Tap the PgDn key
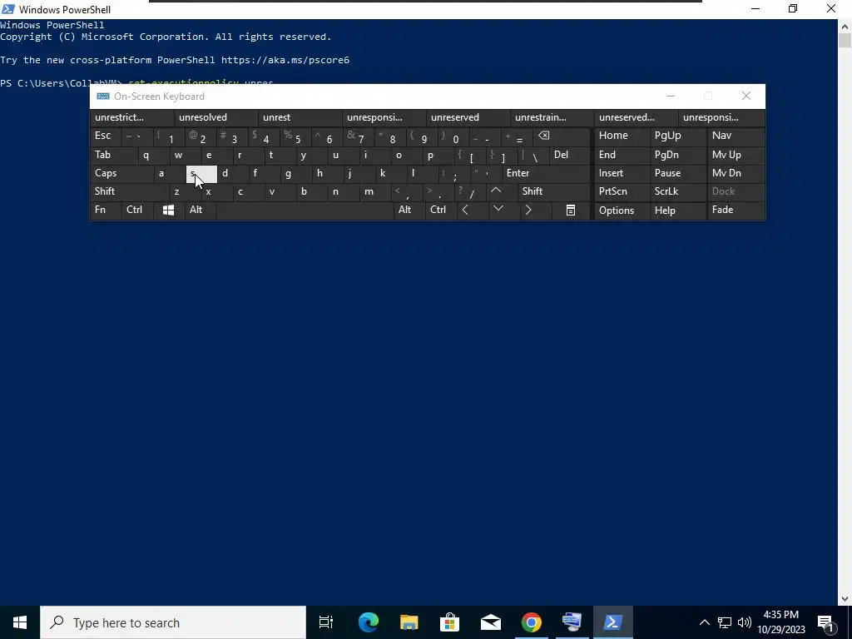The width and height of the screenshot is (852, 639). click(x=677, y=155)
